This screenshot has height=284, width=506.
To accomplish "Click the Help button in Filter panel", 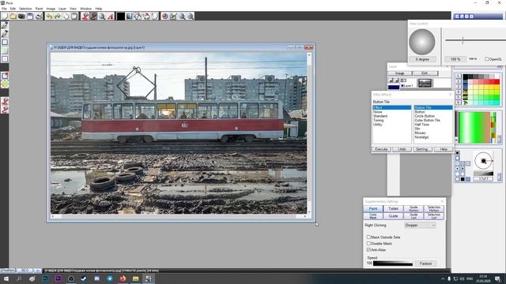I will point(444,149).
